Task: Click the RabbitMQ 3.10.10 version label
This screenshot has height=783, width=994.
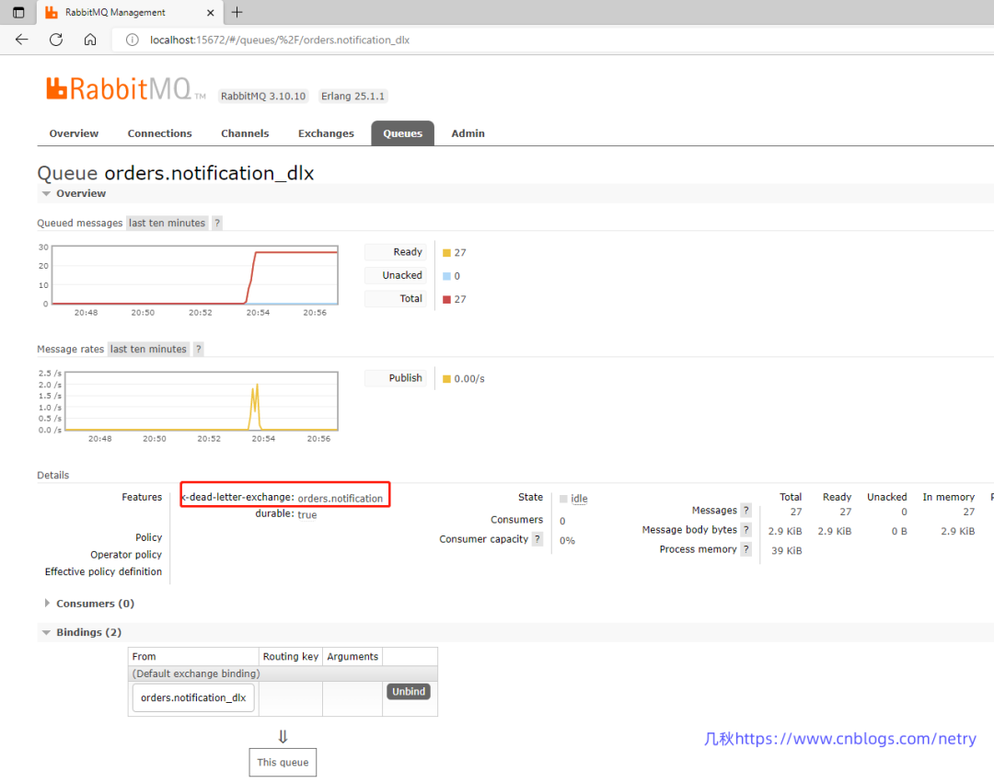Action: click(x=263, y=97)
